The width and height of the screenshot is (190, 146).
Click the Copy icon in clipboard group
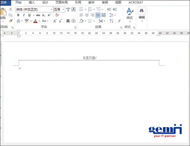click(x=10, y=15)
